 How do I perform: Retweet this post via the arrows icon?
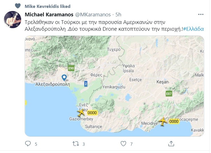tap(76, 144)
